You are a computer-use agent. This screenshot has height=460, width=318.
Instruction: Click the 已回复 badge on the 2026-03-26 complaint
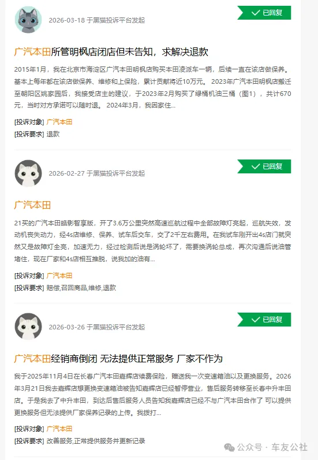pyautogui.click(x=264, y=320)
